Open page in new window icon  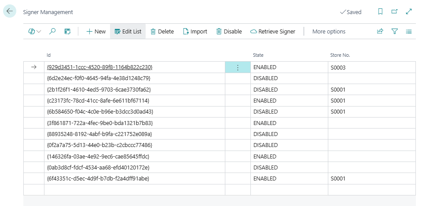pos(394,12)
